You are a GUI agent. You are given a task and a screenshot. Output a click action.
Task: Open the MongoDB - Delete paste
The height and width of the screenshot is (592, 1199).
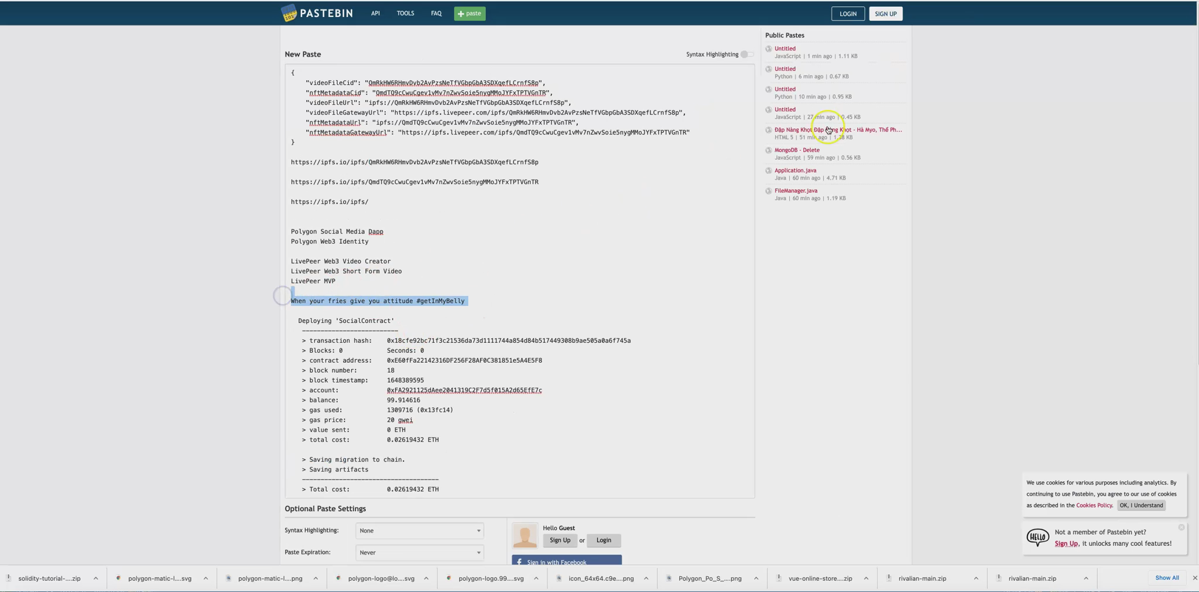pos(797,150)
